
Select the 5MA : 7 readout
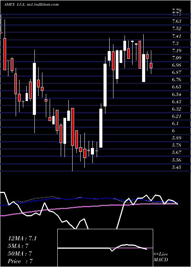pos(18,246)
